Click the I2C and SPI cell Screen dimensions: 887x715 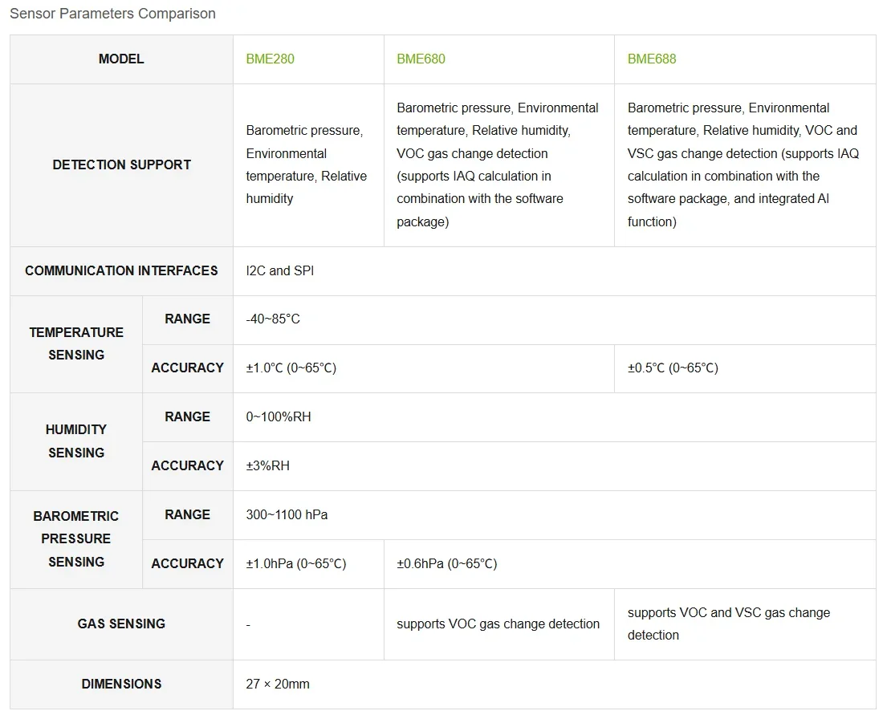point(555,271)
